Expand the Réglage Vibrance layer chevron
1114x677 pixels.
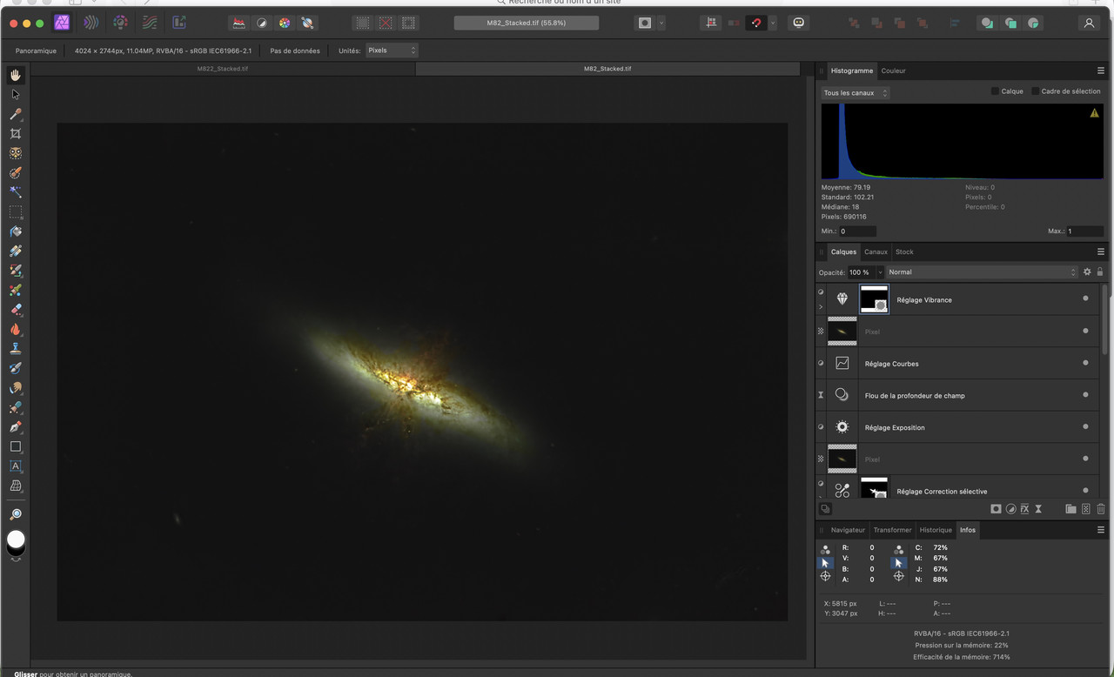click(821, 307)
